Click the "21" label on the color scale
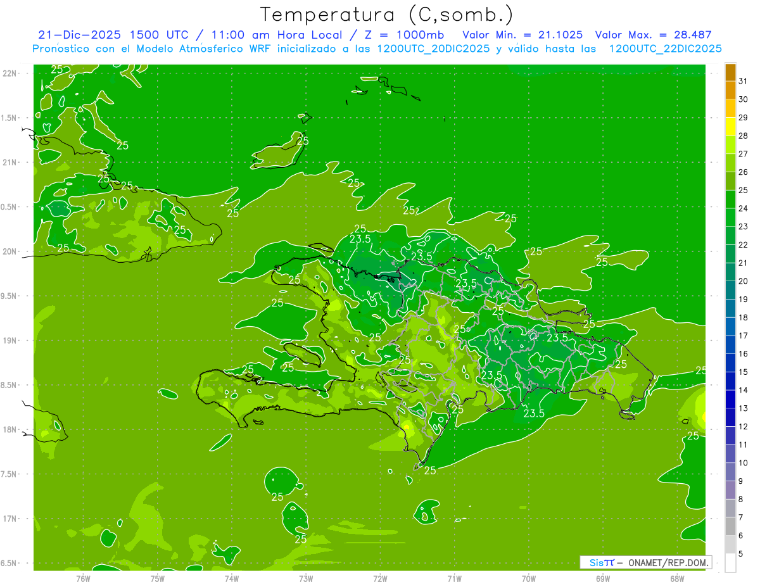This screenshot has width=760, height=587. click(744, 263)
